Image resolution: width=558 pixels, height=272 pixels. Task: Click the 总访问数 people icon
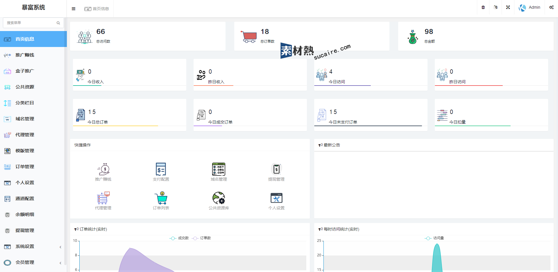click(85, 37)
